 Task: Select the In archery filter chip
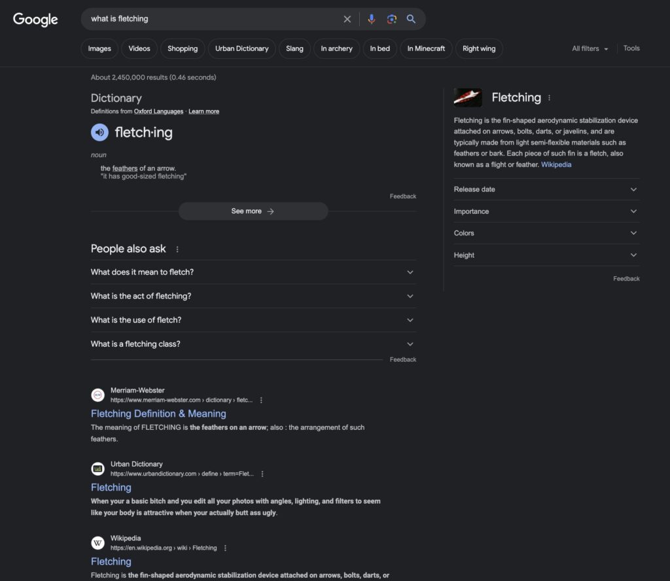[337, 48]
